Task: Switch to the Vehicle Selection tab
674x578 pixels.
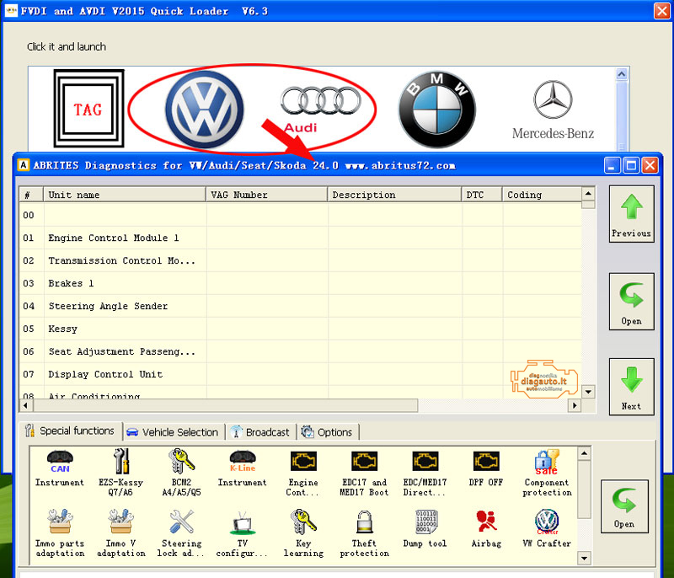Action: click(x=173, y=432)
